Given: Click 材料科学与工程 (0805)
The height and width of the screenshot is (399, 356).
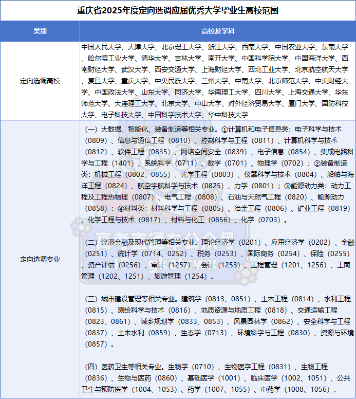Looking at the screenshot, I should (x=188, y=208).
